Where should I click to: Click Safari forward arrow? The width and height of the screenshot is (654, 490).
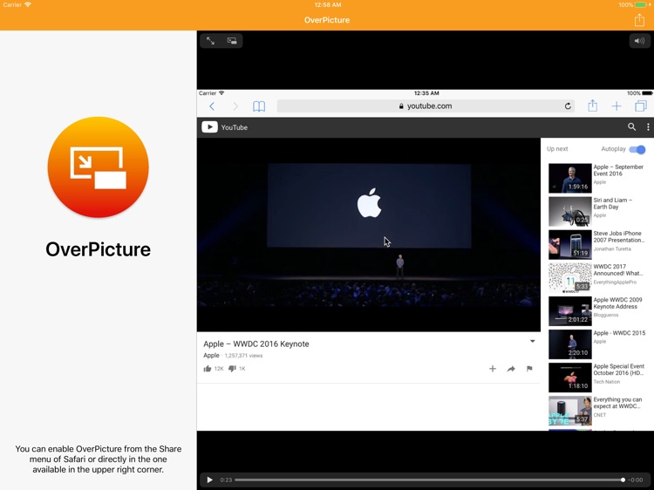coord(235,106)
